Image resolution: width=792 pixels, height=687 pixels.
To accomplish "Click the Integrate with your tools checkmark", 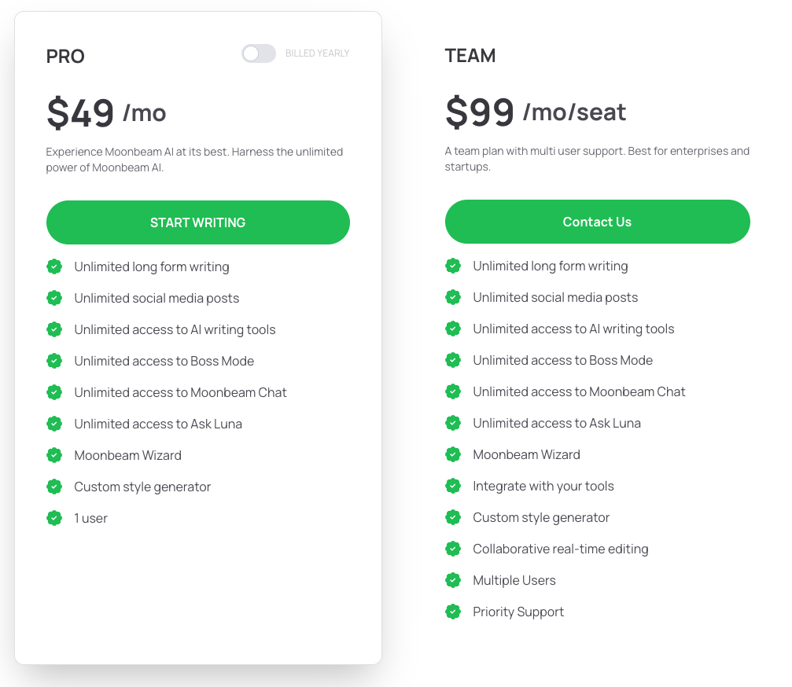I will point(453,486).
